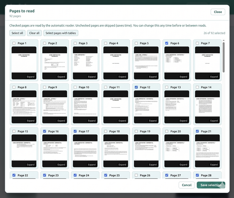Image resolution: width=234 pixels, height=198 pixels.
Task: Click Expand on Page 14
Action: coord(214,121)
